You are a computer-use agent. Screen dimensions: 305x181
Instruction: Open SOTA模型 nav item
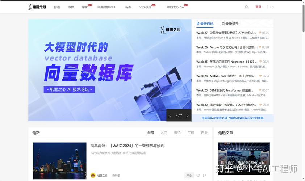(x=145, y=7)
